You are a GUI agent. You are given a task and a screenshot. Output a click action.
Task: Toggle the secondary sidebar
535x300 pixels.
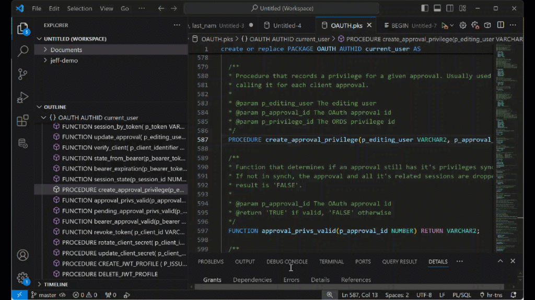450,8
